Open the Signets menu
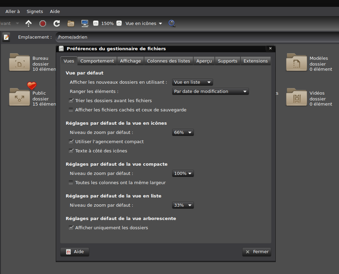This screenshot has height=274, width=339. click(x=35, y=11)
